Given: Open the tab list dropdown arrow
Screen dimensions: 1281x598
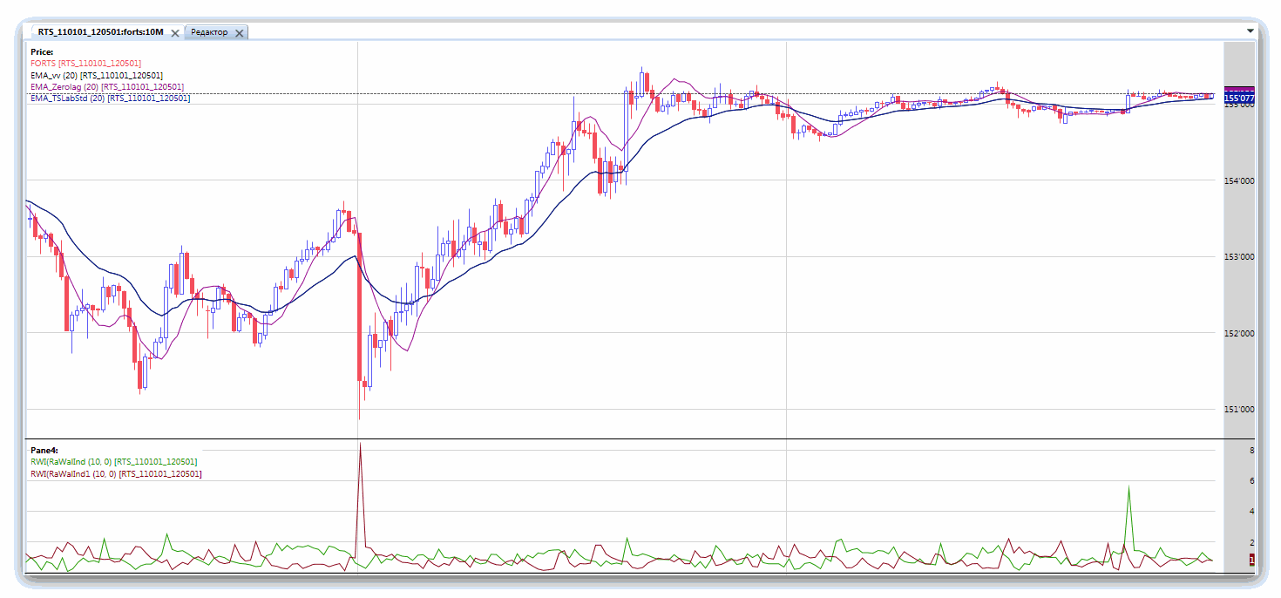Looking at the screenshot, I should pos(1250,31).
